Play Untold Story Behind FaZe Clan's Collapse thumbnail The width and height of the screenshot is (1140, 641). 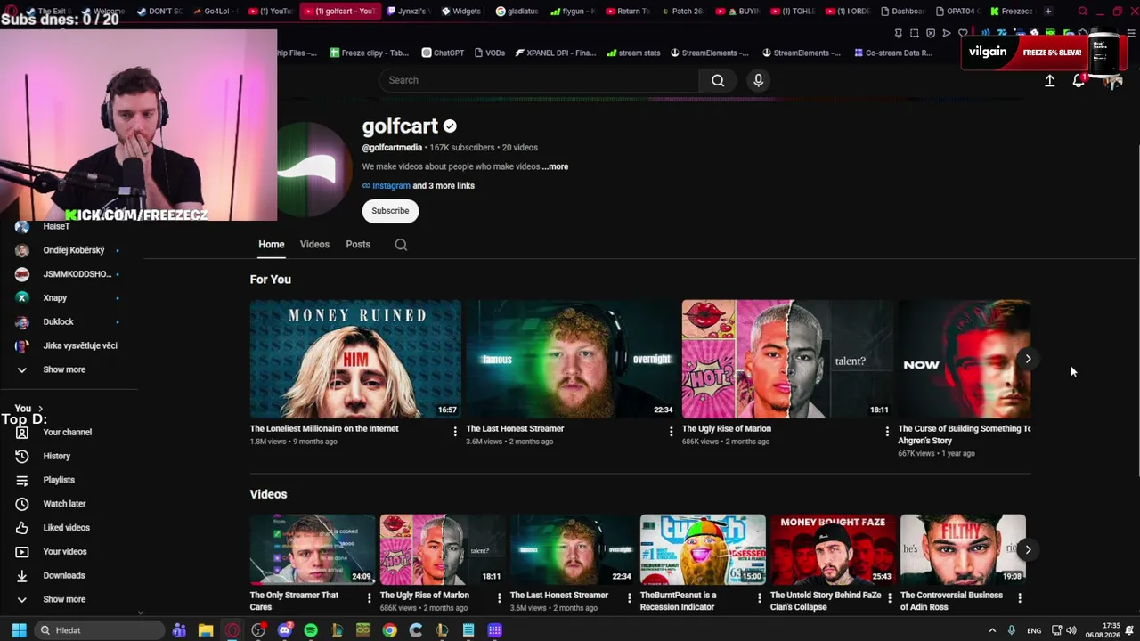pos(833,549)
